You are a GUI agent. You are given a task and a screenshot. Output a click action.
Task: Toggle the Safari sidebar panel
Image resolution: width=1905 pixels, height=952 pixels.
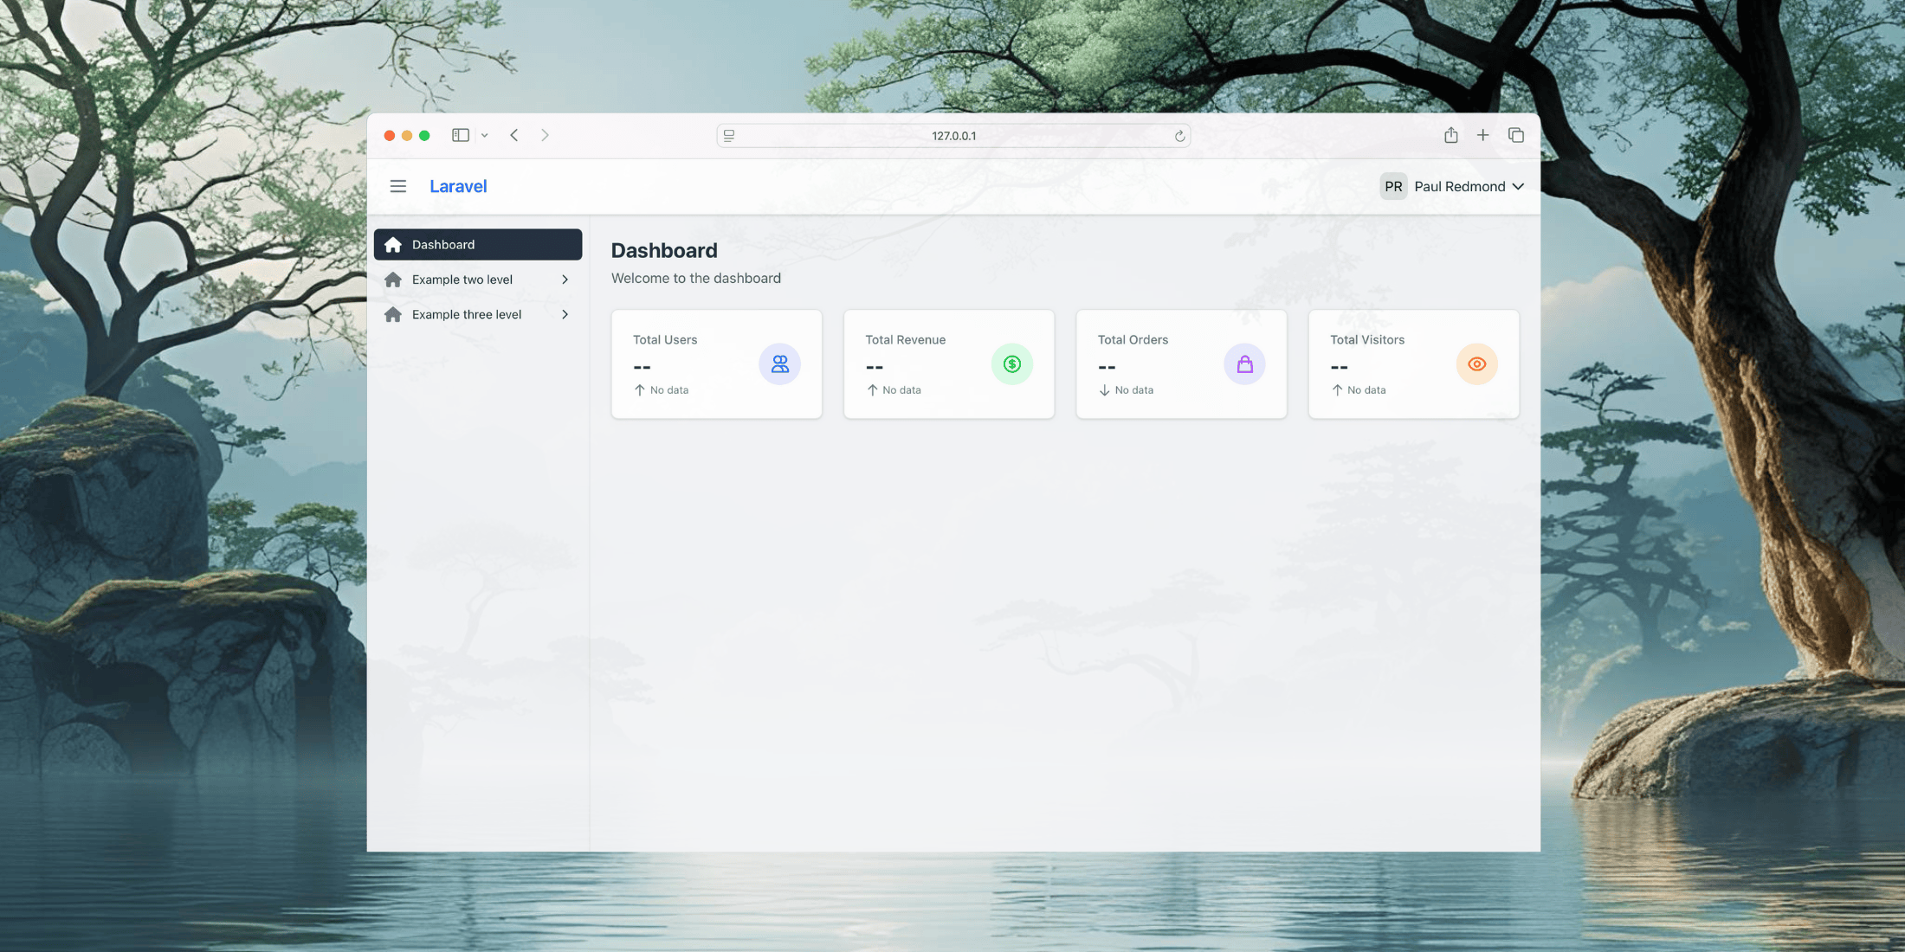(460, 135)
